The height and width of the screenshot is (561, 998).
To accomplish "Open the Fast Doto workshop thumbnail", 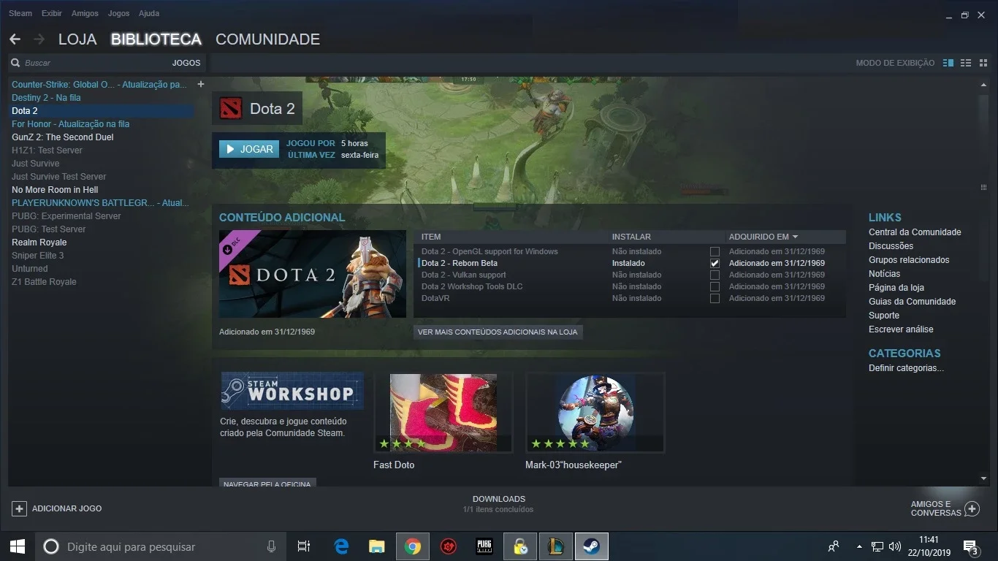I will point(443,413).
